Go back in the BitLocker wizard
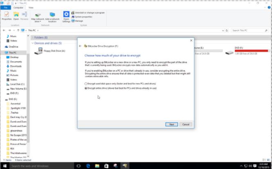The width and height of the screenshot is (272, 169). point(80,46)
